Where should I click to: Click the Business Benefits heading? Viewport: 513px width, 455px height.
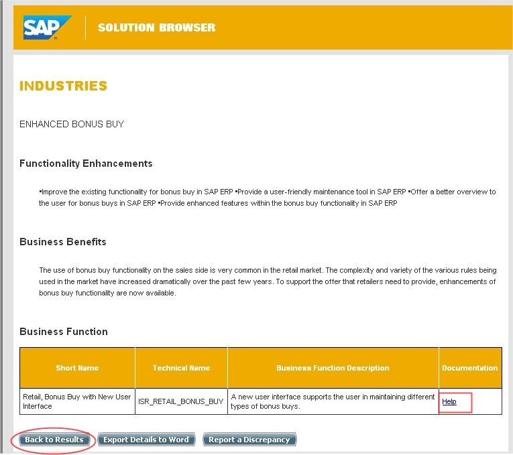tap(63, 242)
